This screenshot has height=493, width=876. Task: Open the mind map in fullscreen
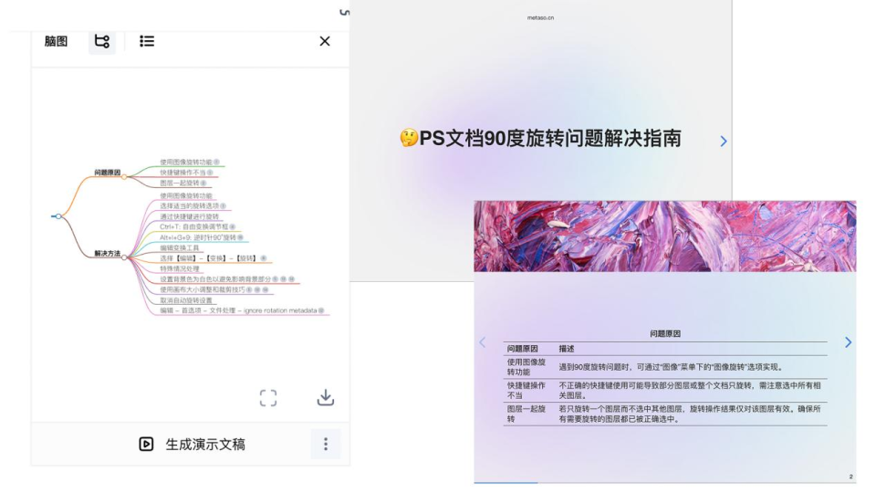[268, 398]
